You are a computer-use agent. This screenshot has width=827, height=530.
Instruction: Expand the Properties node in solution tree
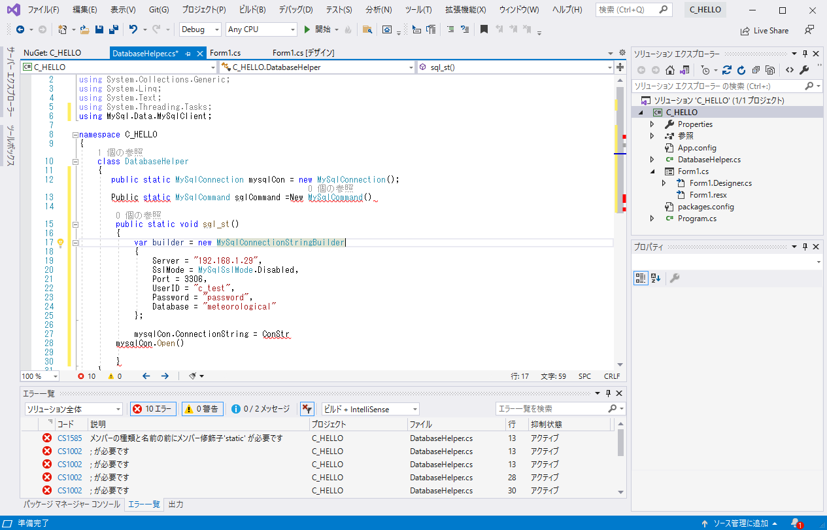tap(652, 124)
